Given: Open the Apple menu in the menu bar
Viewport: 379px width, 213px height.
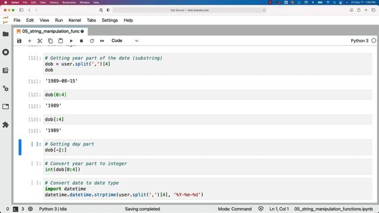Looking at the screenshot, I should pyautogui.click(x=5, y=2).
